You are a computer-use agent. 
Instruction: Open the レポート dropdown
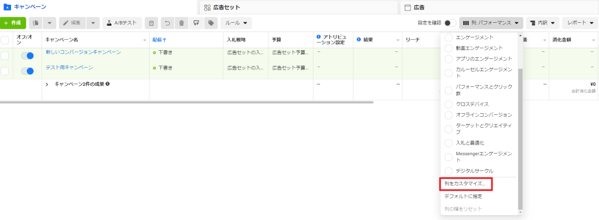coord(580,23)
